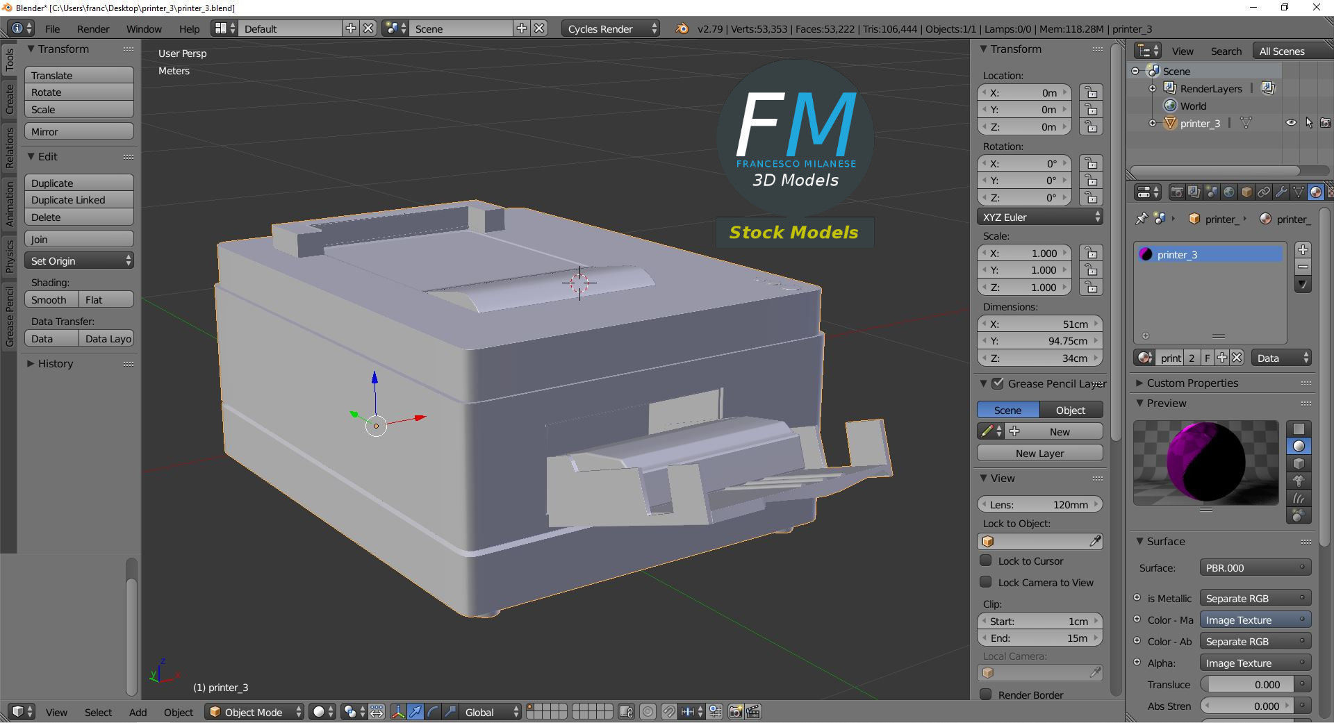
Task: Open the Constraints properties tab (chain icon)
Action: click(x=1264, y=192)
